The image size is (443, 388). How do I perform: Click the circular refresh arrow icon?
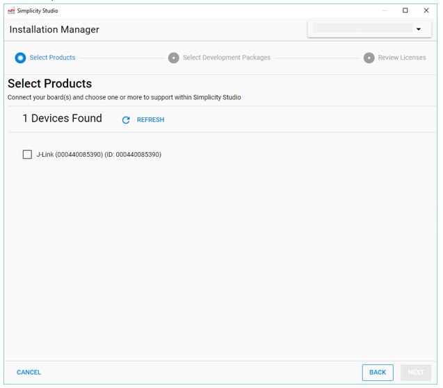click(x=126, y=120)
